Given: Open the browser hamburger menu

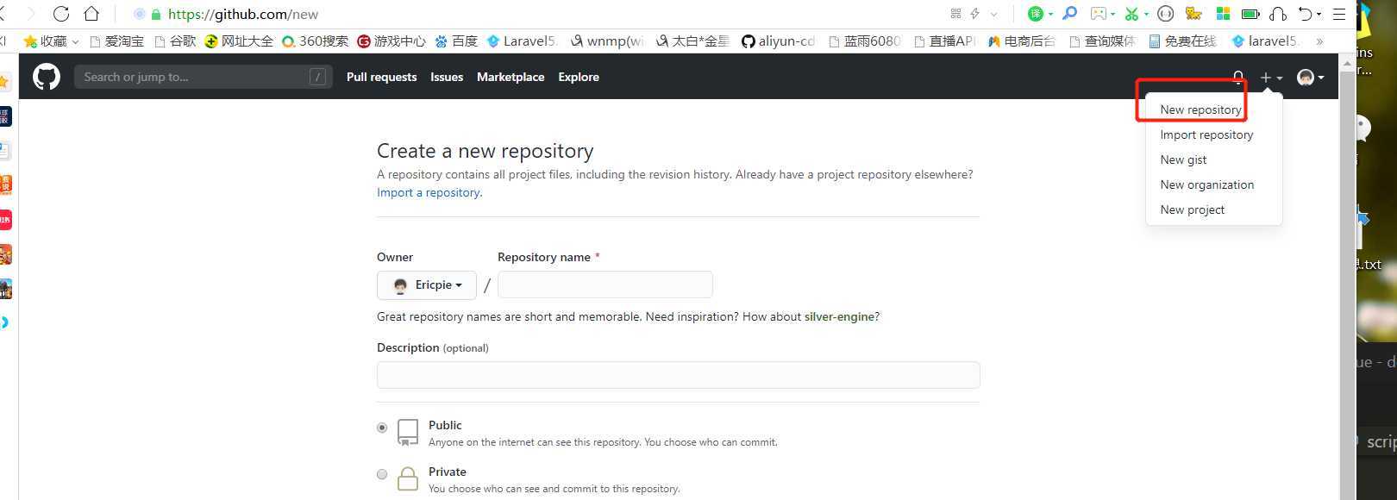Looking at the screenshot, I should (1339, 14).
